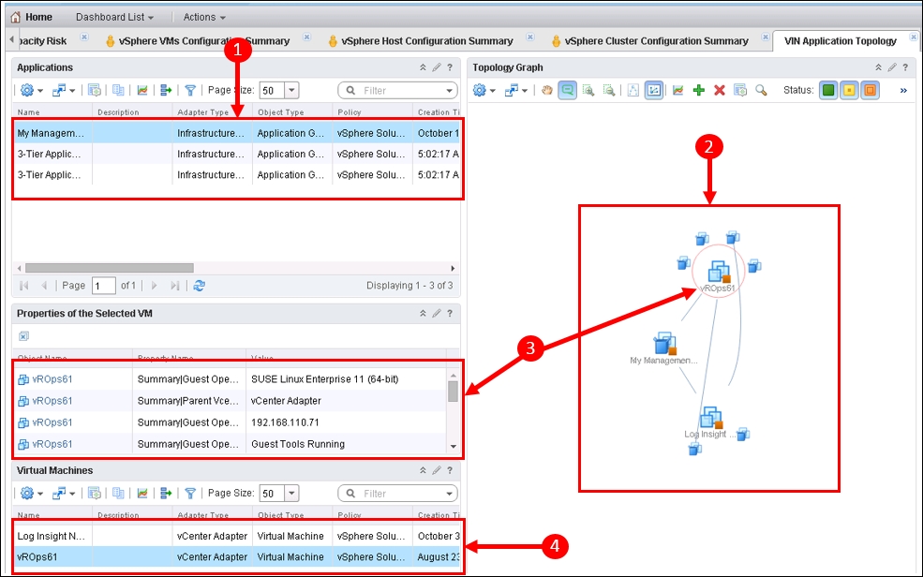Select the Log Insight N... virtual machine row
The height and width of the screenshot is (577, 923).
238,536
